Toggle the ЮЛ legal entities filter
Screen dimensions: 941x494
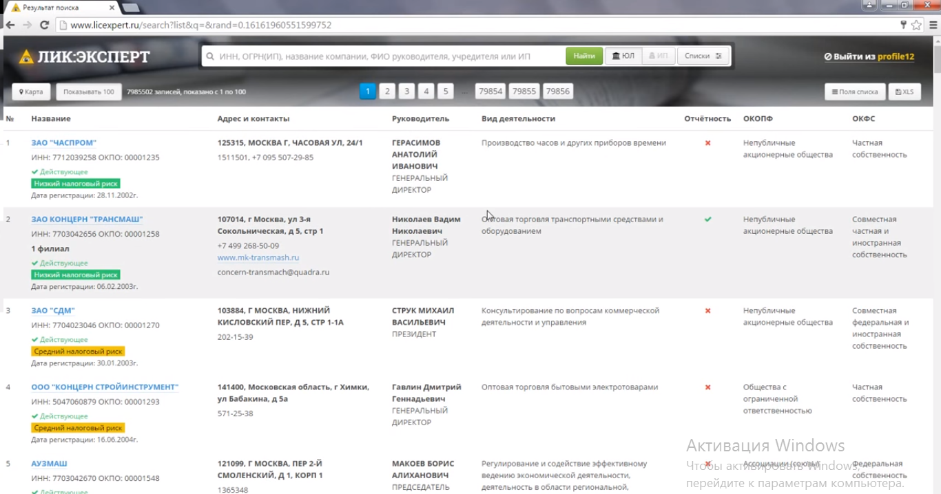[623, 56]
